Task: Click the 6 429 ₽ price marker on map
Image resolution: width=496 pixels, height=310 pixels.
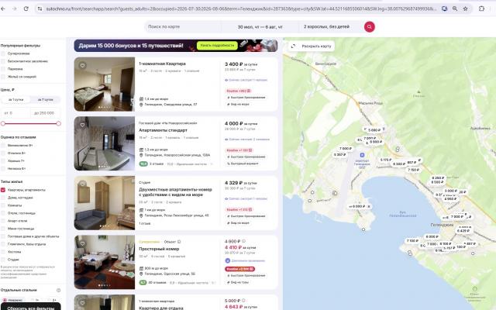Action: (x=463, y=231)
